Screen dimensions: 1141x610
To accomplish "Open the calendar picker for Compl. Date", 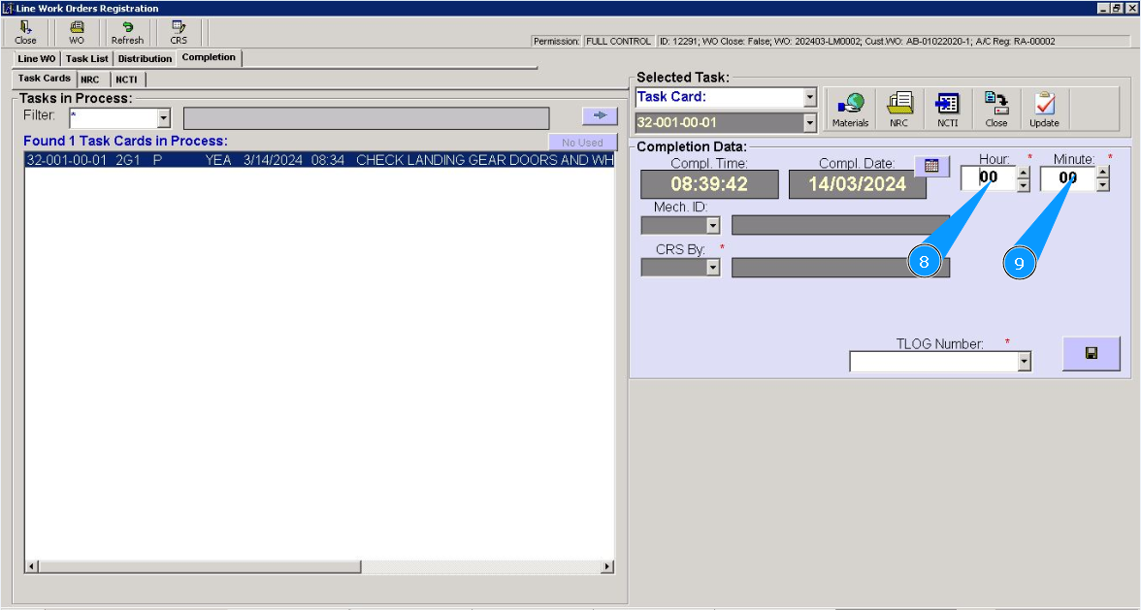I will tap(932, 166).
